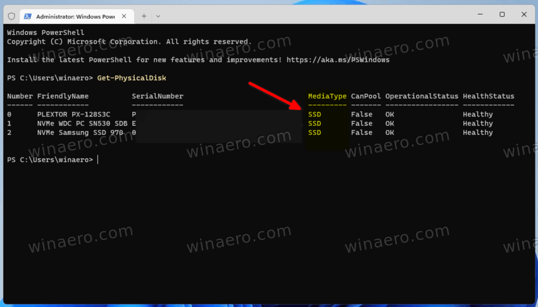Select the Administrator: Windows PowerShell tab
Image resolution: width=538 pixels, height=307 pixels.
click(77, 16)
